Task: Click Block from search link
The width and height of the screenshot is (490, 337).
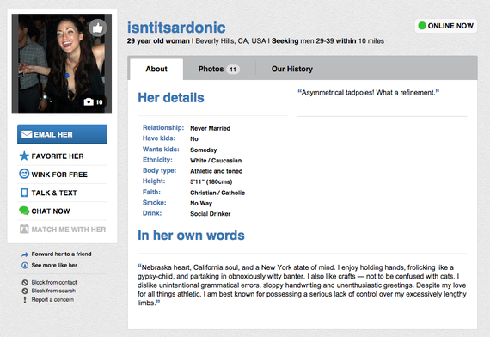Action: pos(53,291)
